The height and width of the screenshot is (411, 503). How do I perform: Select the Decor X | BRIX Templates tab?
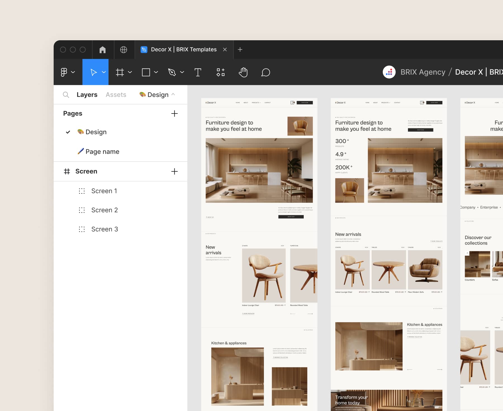click(x=184, y=49)
